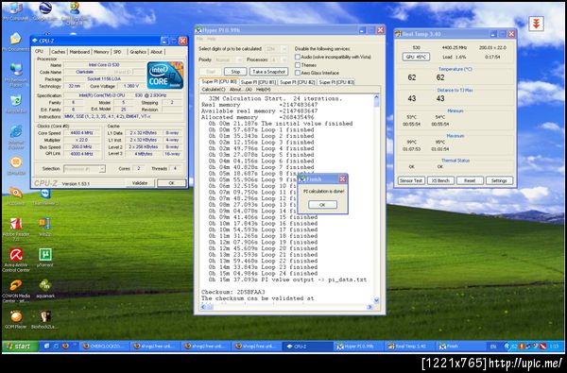Click the language indicator in system tray

(493, 347)
